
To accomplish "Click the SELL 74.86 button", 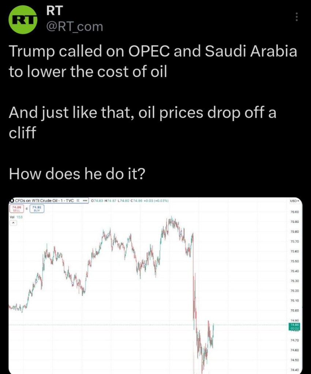I will coord(16,209).
